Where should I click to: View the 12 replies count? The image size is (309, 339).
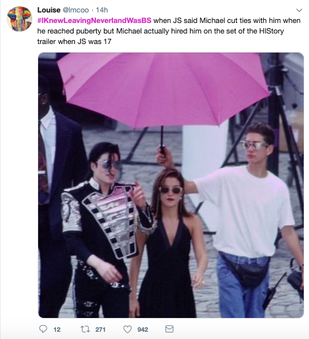click(57, 329)
